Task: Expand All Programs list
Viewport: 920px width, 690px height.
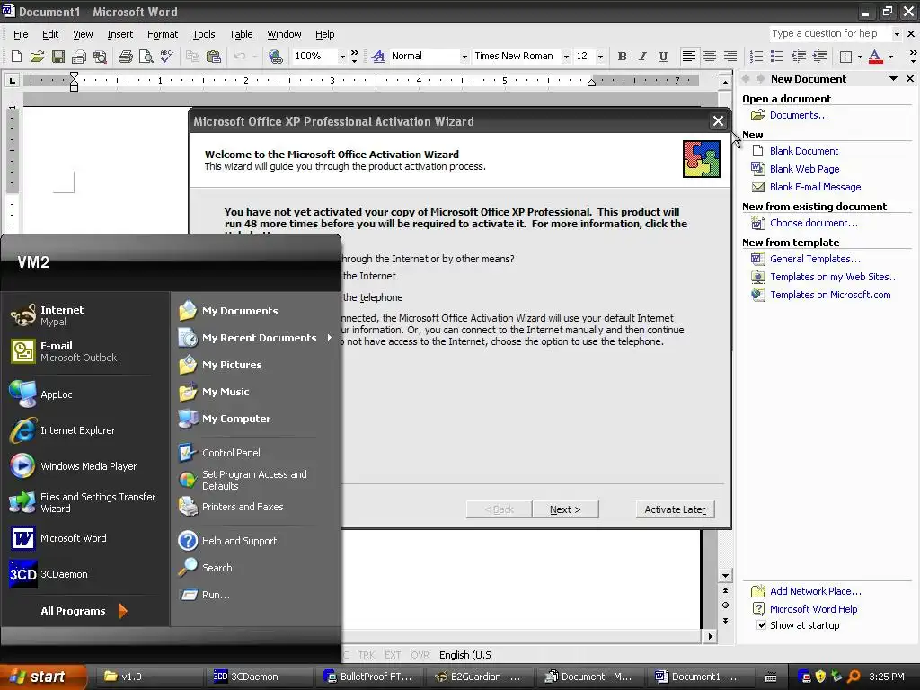Action: pos(84,611)
